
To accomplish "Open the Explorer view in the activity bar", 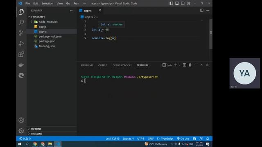I will (x=21, y=12).
